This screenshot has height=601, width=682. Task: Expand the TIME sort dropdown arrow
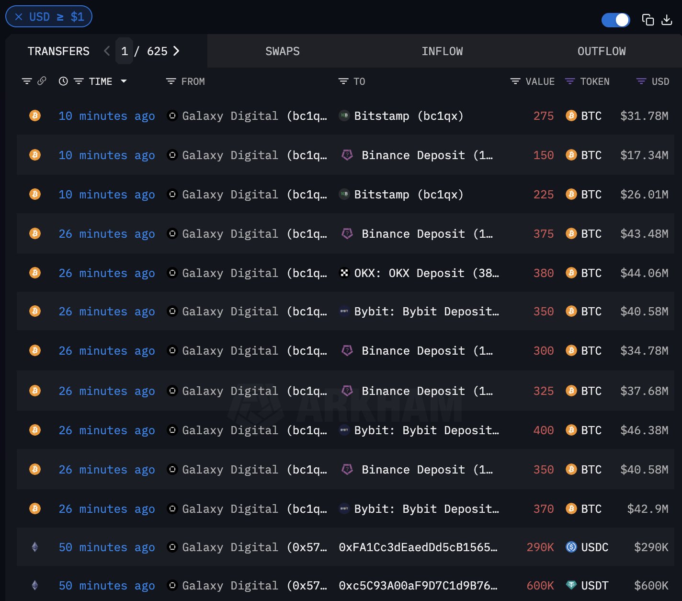[x=124, y=81]
